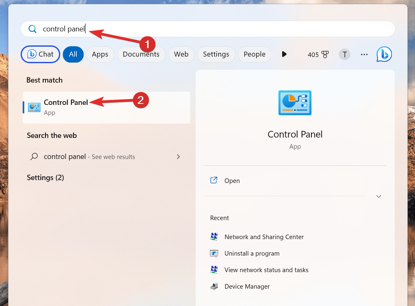
Task: Click the Device Manager icon in Recent
Action: 214,286
